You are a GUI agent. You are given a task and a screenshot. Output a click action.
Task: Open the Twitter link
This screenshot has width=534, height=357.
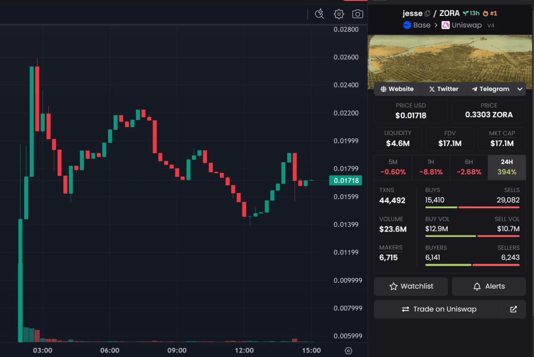click(443, 89)
